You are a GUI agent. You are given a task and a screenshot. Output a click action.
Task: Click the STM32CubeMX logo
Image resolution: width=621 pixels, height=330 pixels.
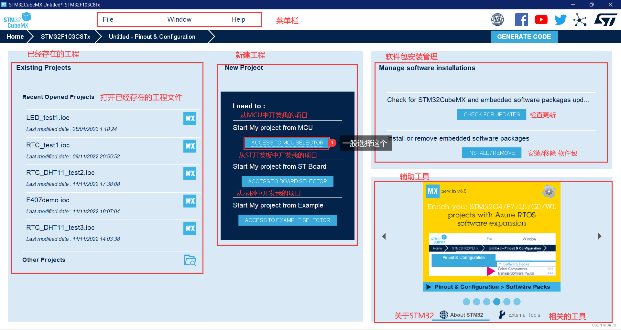click(x=17, y=20)
